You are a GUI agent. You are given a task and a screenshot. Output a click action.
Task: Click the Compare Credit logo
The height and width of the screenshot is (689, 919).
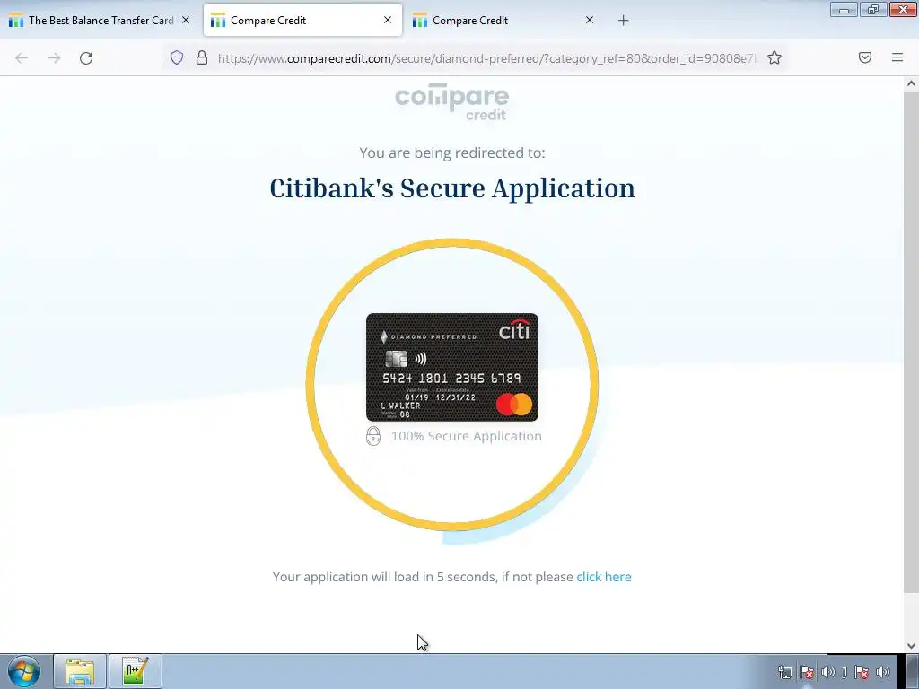452,102
